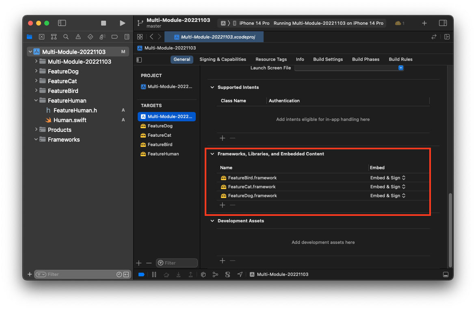Expand the FeatureDog folder
476x310 pixels.
36,71
